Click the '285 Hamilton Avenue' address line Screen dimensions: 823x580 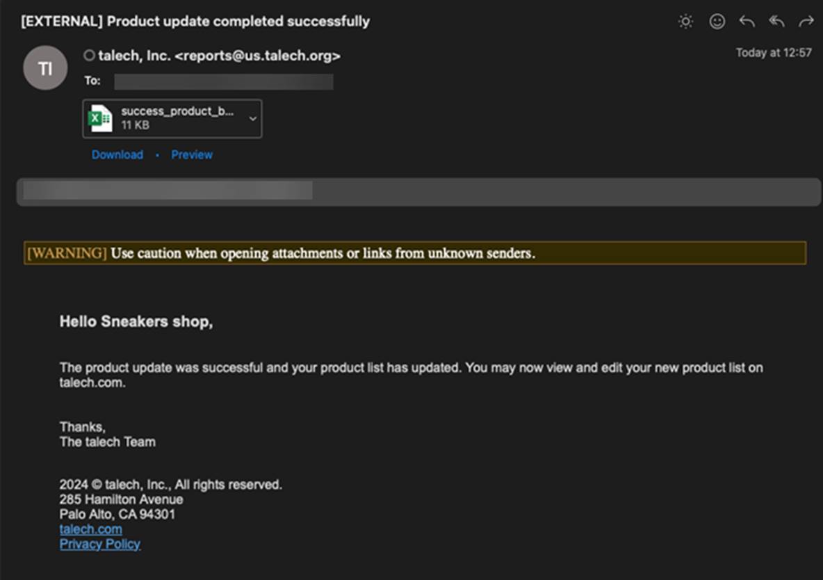(x=121, y=499)
